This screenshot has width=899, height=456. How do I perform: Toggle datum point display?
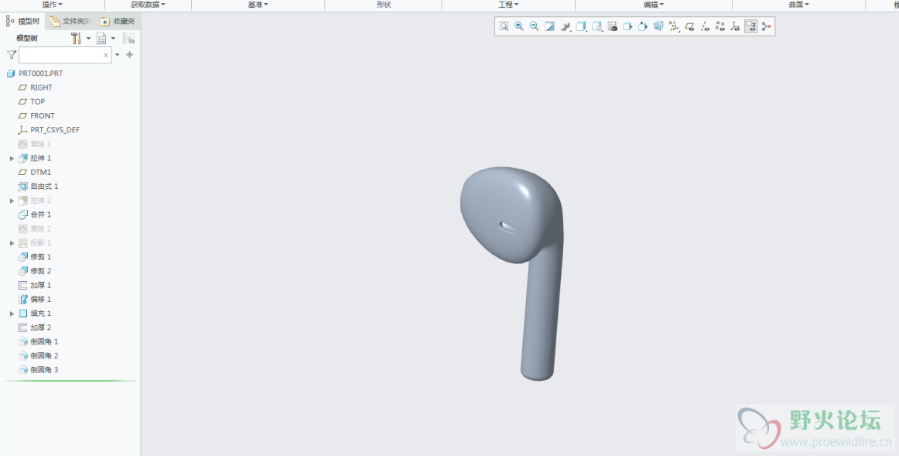[x=721, y=26]
